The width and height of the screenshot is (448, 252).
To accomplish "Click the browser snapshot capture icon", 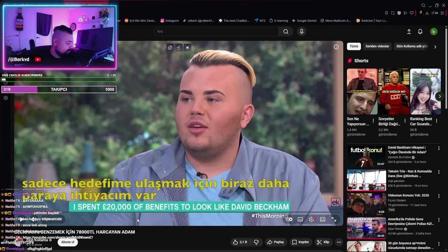I will tap(393, 13).
